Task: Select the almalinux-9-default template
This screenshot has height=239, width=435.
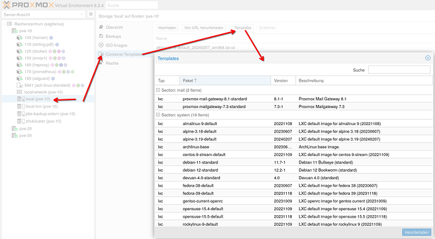Action: coord(294,124)
